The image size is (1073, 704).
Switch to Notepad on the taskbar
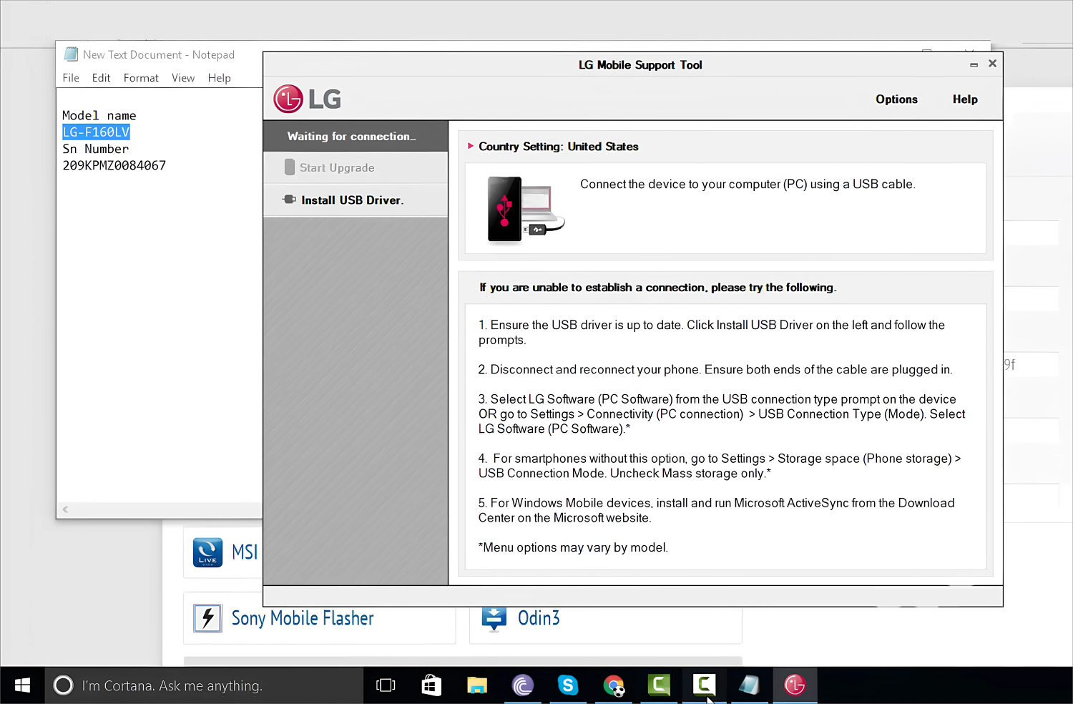tap(749, 685)
